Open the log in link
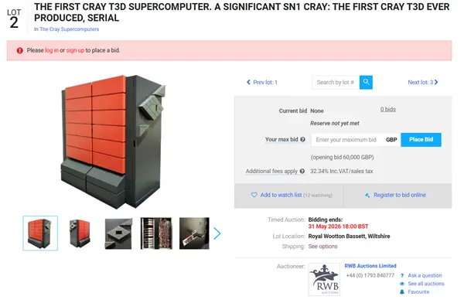 (52, 50)
